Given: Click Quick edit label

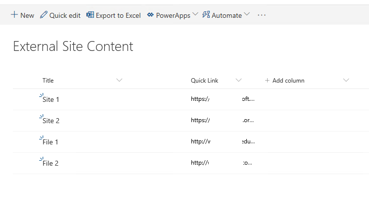Looking at the screenshot, I should pyautogui.click(x=65, y=15).
